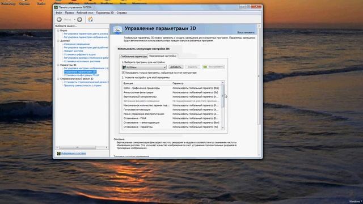The height and width of the screenshot is (204, 363).
Task: Switch to the Глобальные параметры tab
Action: [x=134, y=56]
